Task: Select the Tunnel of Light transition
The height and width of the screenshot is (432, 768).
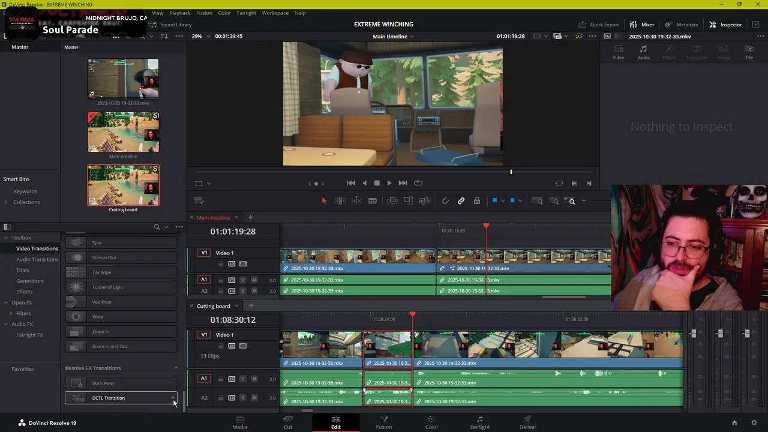Action: [x=121, y=287]
